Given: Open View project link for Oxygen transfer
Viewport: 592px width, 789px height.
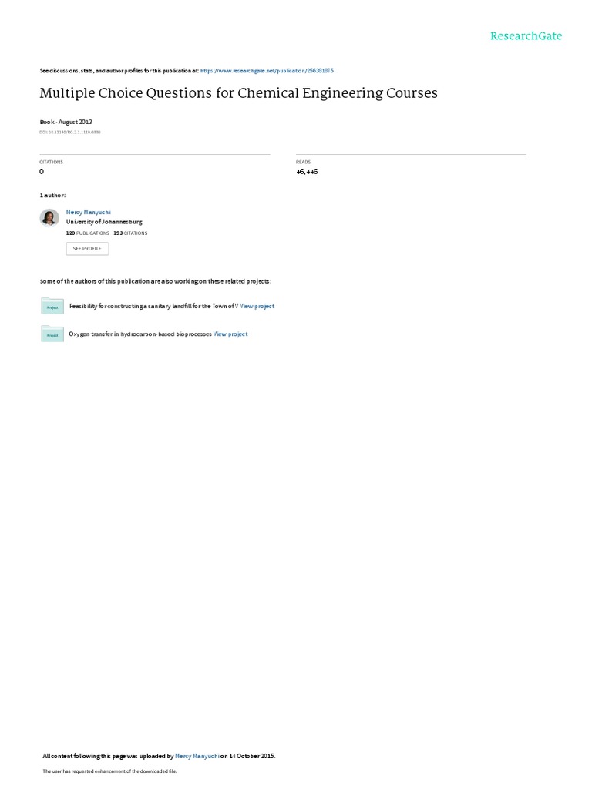Looking at the screenshot, I should pyautogui.click(x=230, y=334).
